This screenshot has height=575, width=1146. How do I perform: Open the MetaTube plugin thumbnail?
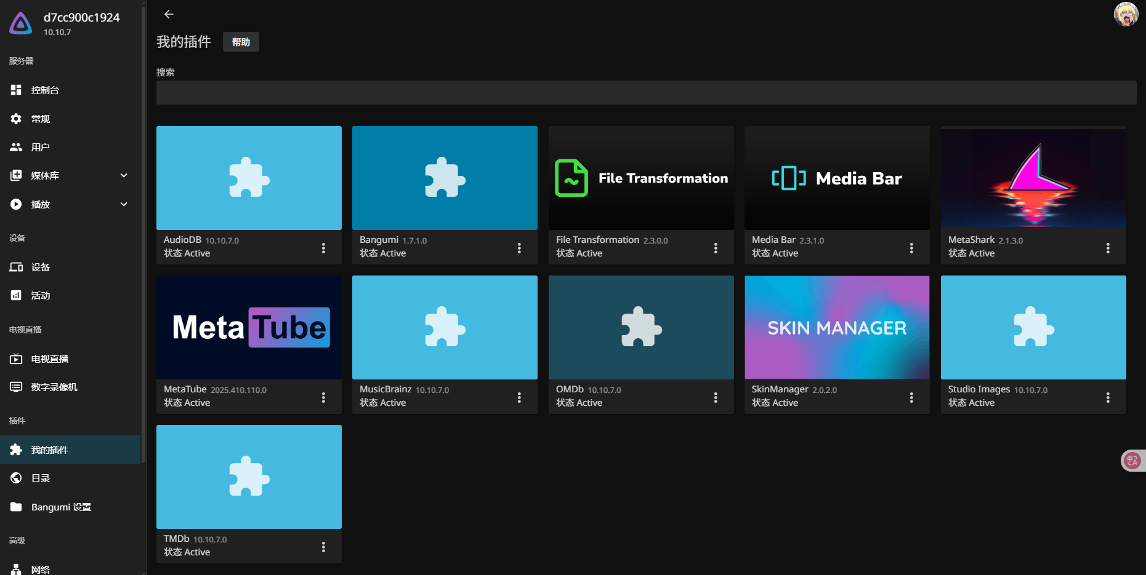pyautogui.click(x=249, y=327)
